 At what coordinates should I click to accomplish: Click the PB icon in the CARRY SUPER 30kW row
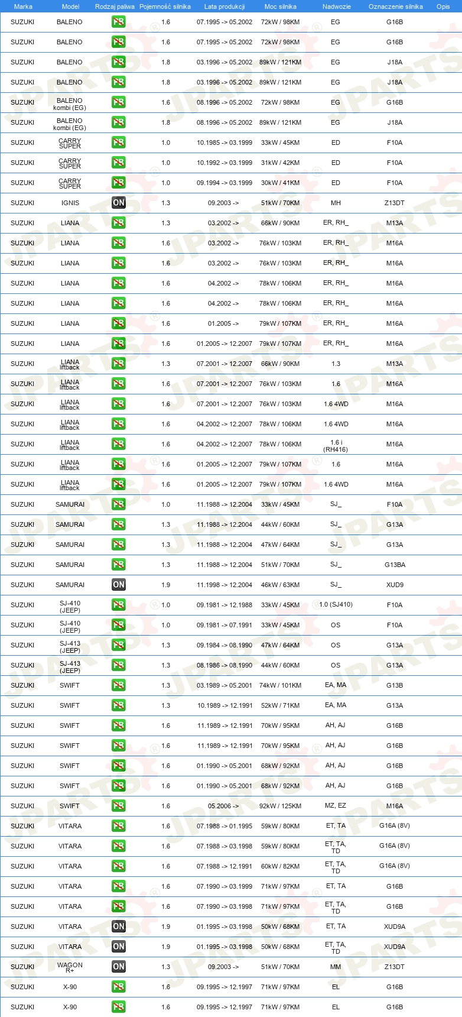[x=119, y=183]
